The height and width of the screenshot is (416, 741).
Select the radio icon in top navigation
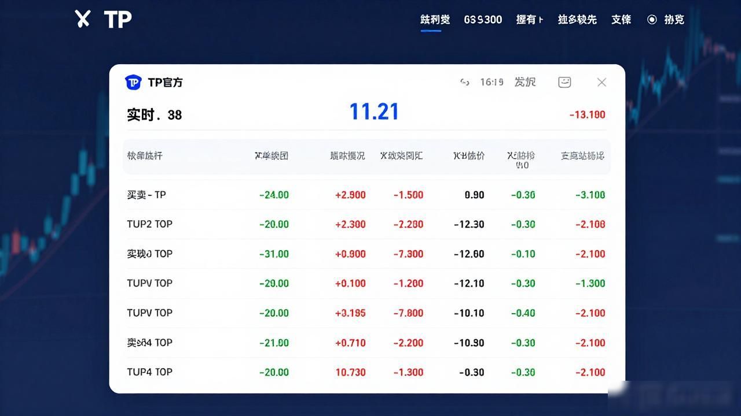652,19
